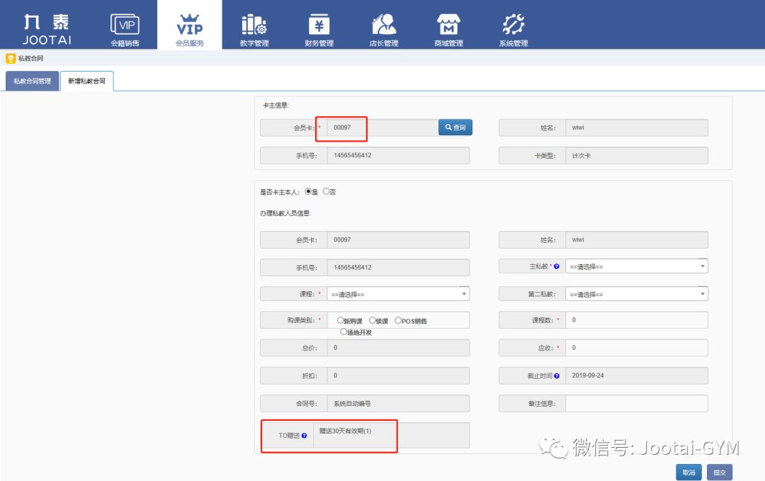Open the 财务管理 module icon
765x481 pixels.
(x=319, y=25)
